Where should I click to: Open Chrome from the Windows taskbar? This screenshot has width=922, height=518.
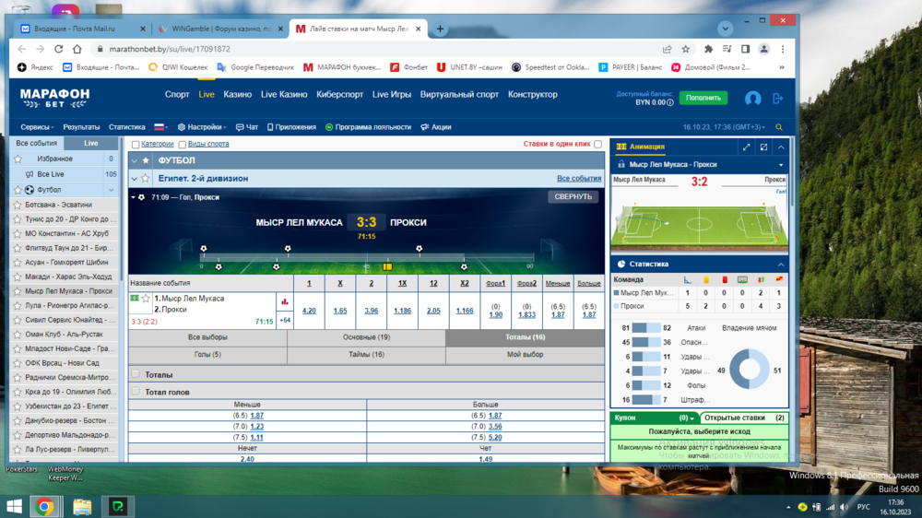point(44,506)
